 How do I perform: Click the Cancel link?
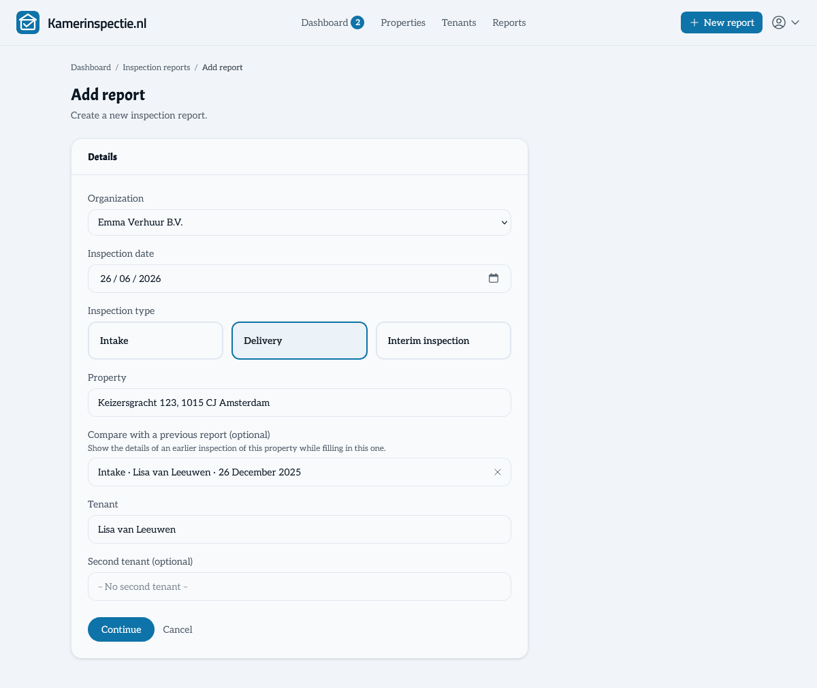178,629
